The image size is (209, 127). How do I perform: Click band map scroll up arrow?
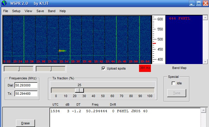point(205,17)
